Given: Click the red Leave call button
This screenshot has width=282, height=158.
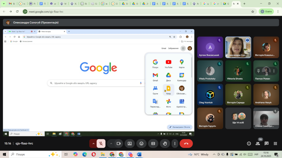Looking at the screenshot, I should [186, 143].
